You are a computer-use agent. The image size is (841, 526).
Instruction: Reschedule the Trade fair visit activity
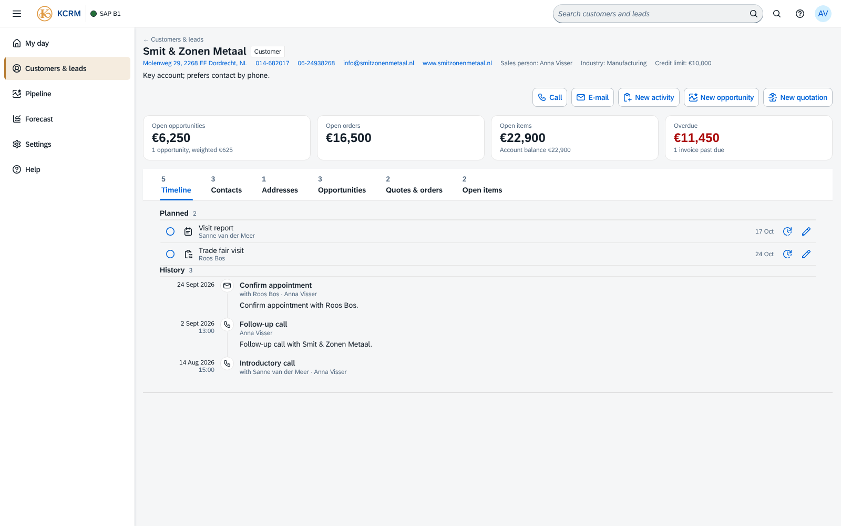pyautogui.click(x=787, y=254)
